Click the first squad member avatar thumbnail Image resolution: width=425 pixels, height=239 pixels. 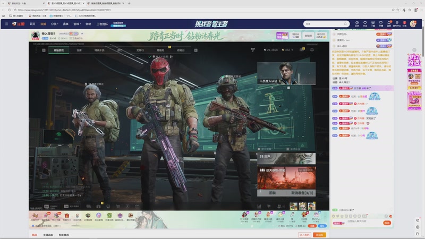(x=293, y=206)
